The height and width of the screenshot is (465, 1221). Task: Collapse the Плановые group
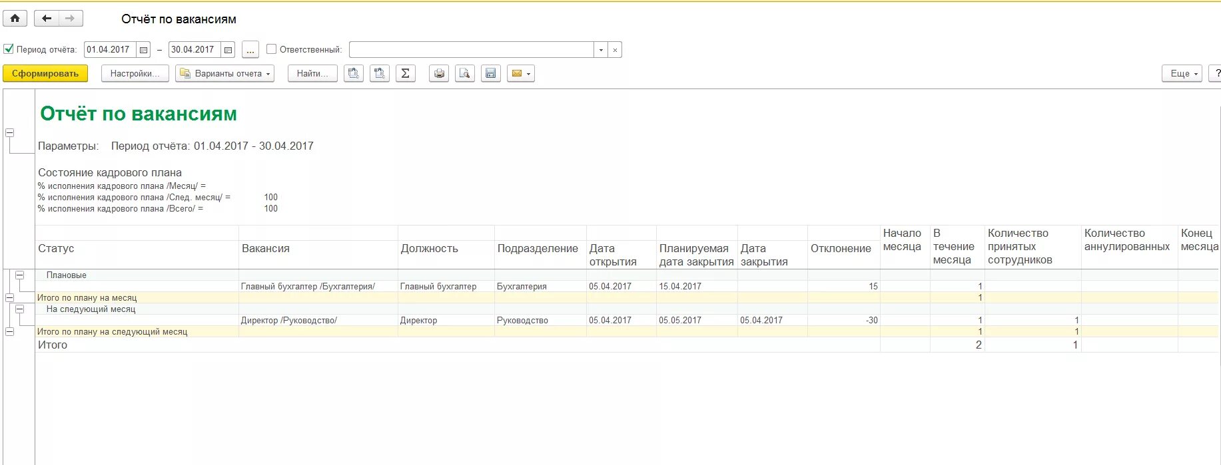point(20,275)
